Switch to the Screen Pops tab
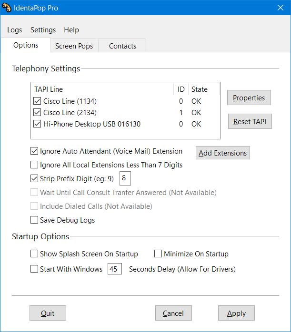The image size is (291, 332). coord(74,46)
